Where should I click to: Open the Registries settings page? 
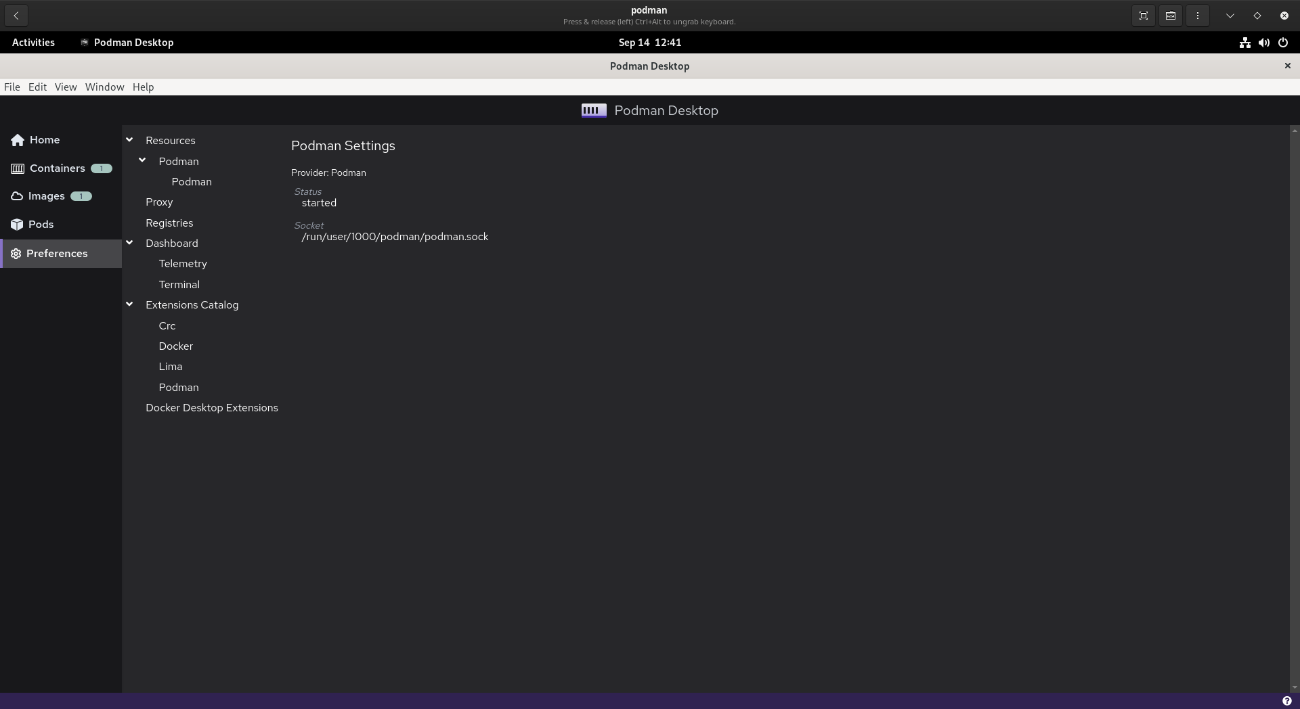pyautogui.click(x=169, y=223)
